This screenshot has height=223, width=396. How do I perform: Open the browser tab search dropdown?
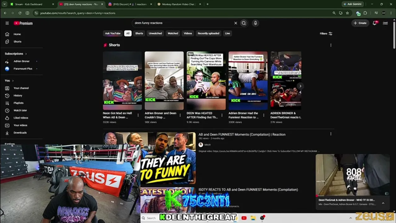[x=5, y=4]
